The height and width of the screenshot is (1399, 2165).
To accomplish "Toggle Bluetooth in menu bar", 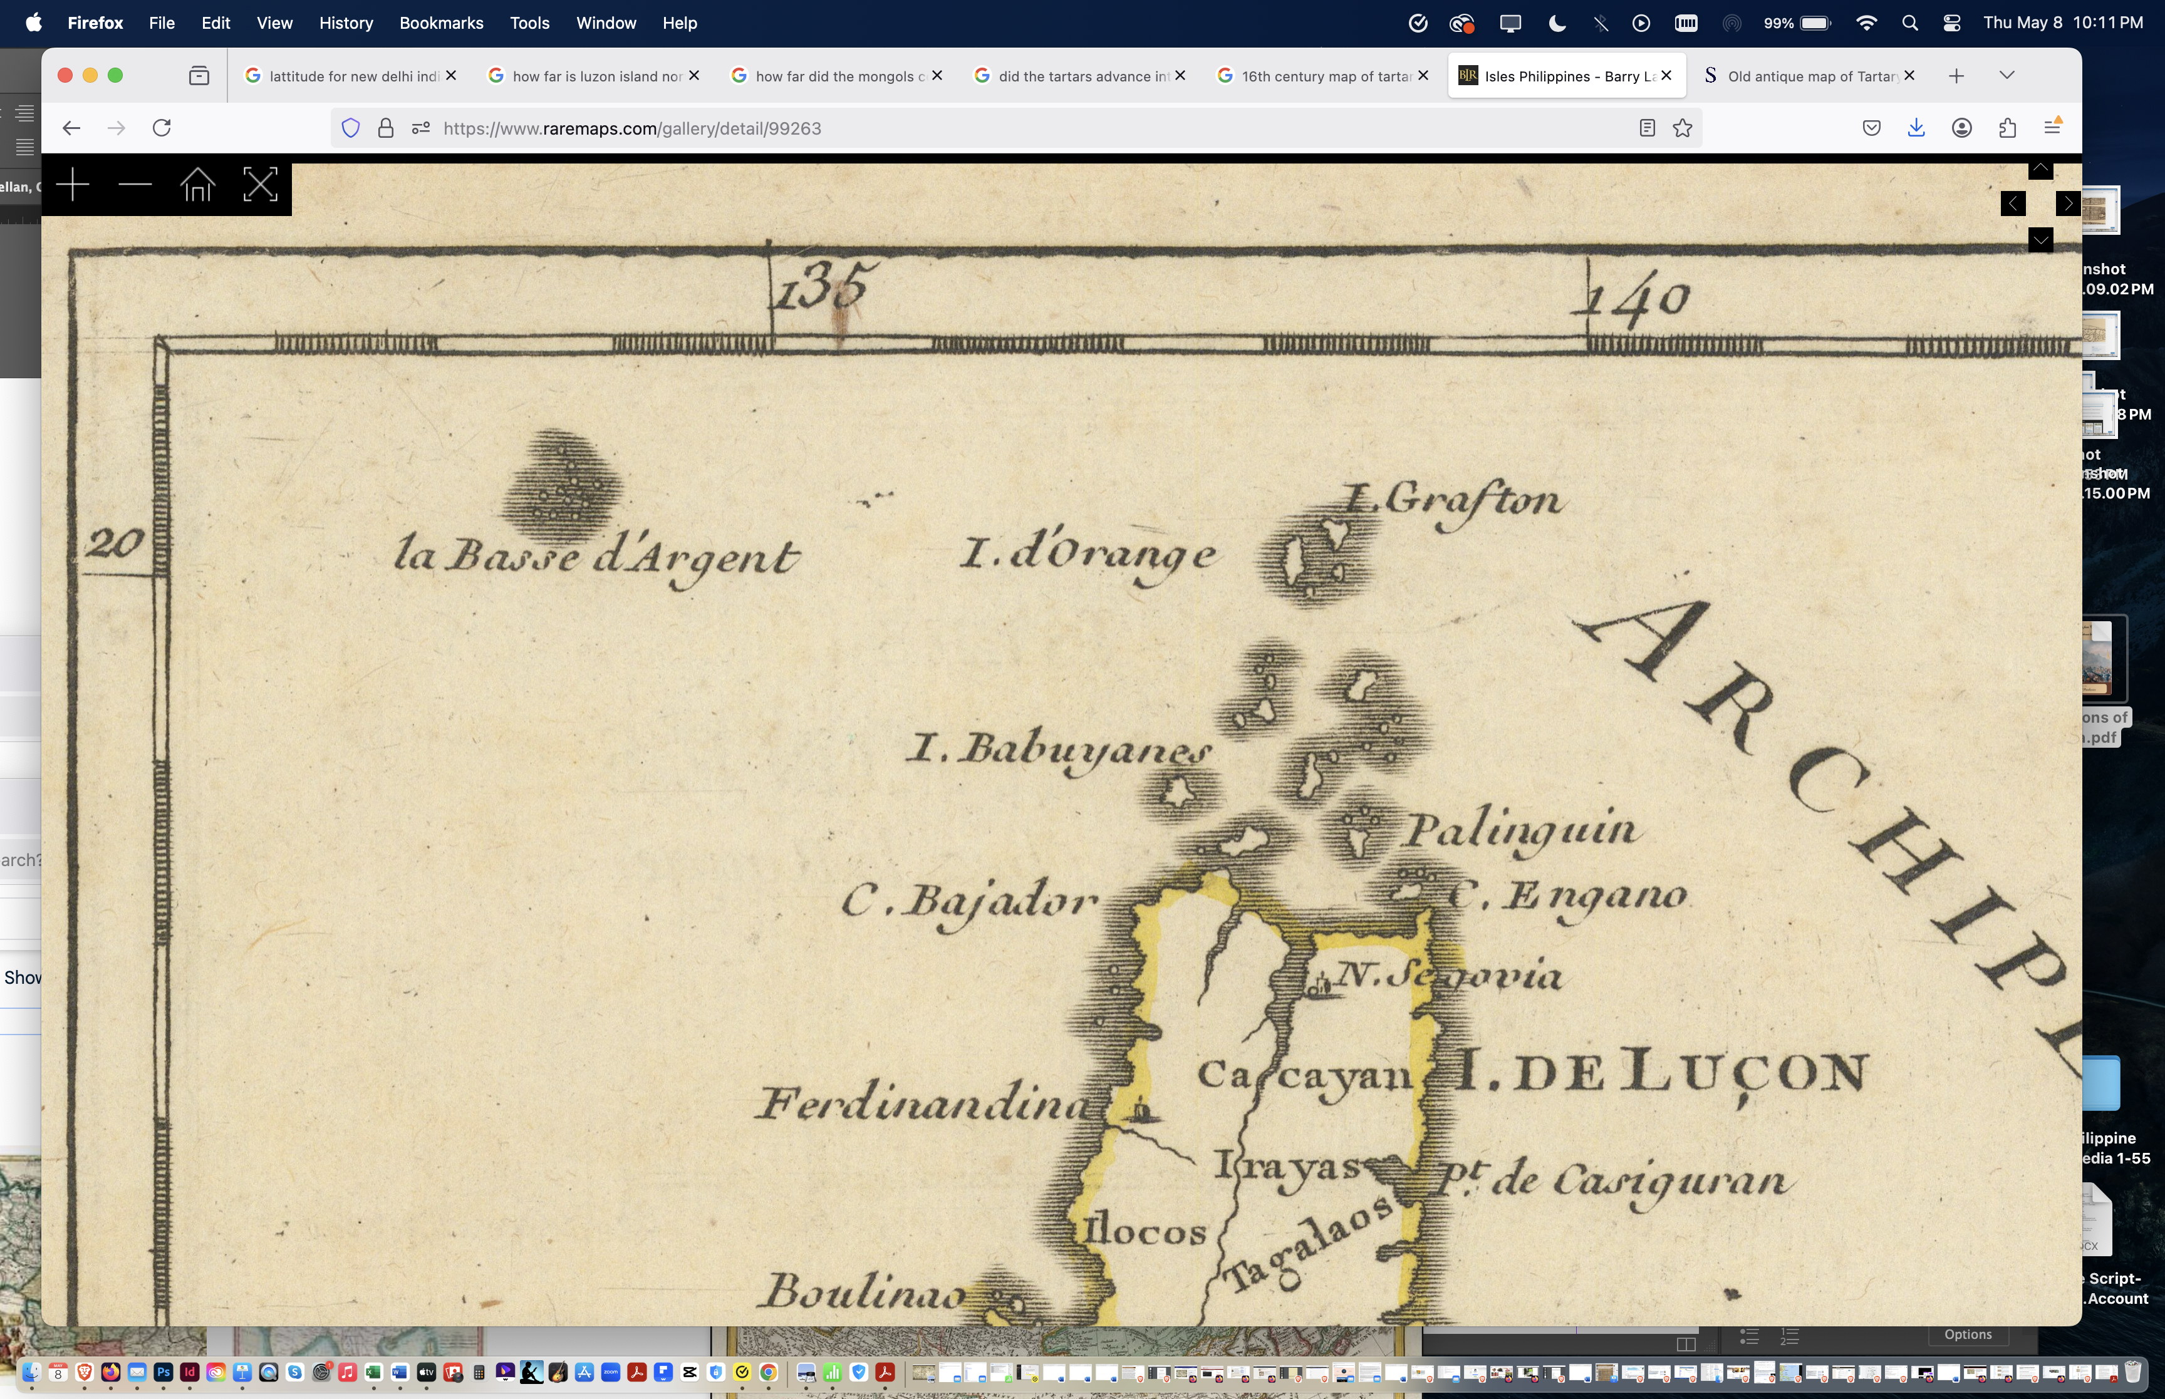I will pyautogui.click(x=1601, y=23).
